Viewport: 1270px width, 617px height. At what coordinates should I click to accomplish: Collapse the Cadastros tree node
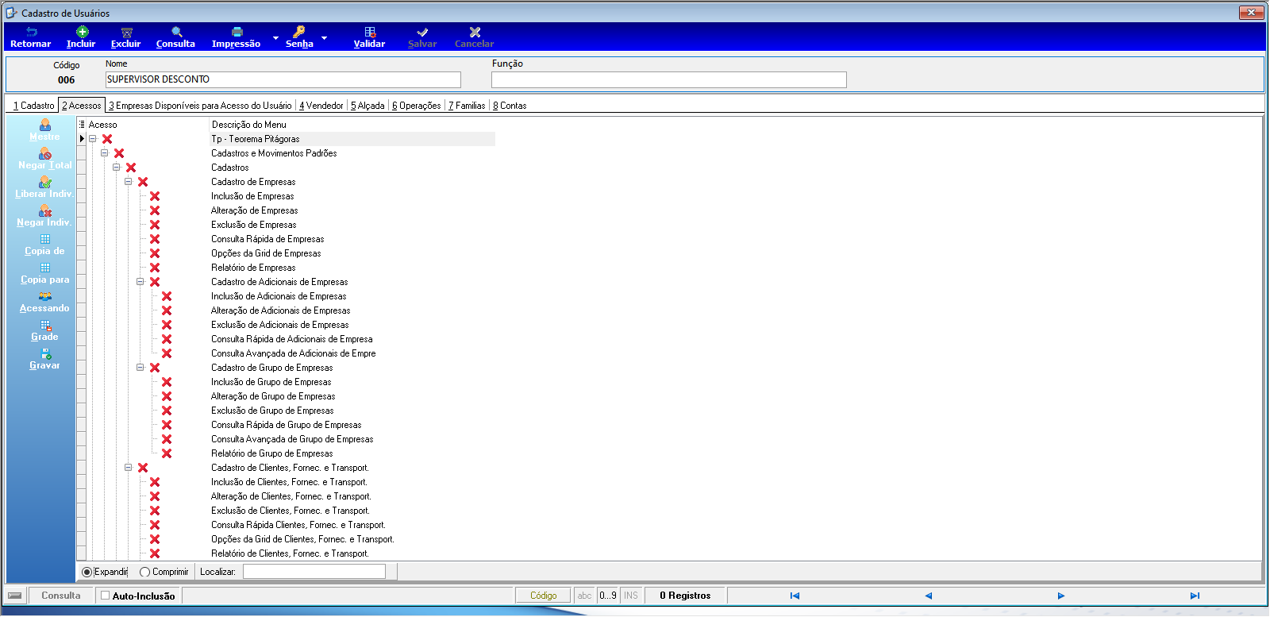pyautogui.click(x=117, y=168)
